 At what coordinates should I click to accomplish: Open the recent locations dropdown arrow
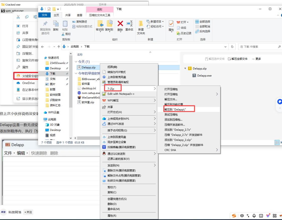(x=54, y=47)
